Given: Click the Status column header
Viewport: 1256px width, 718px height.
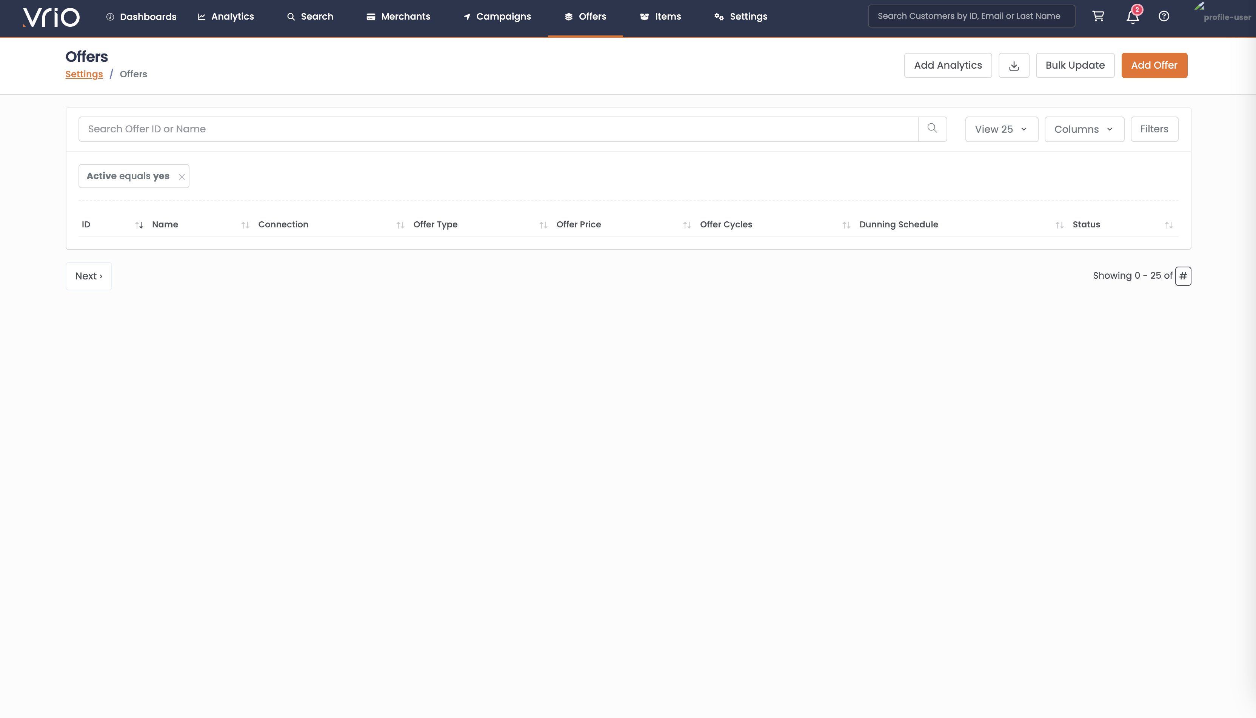Looking at the screenshot, I should point(1086,225).
